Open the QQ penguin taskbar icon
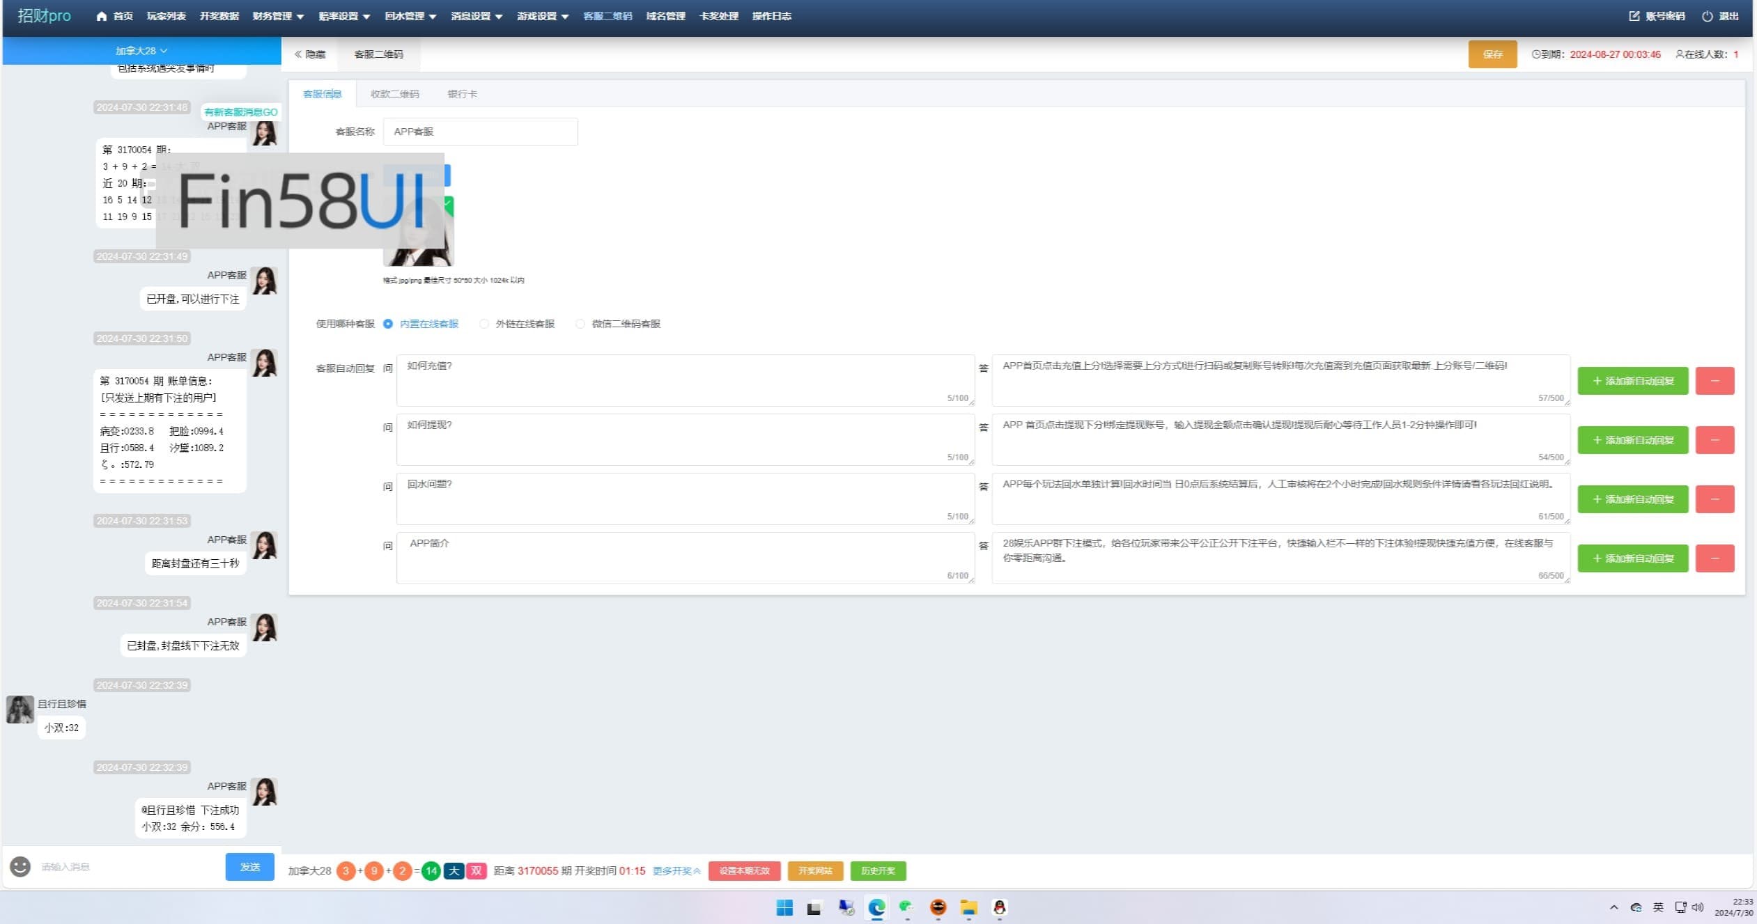The width and height of the screenshot is (1757, 924). [999, 907]
